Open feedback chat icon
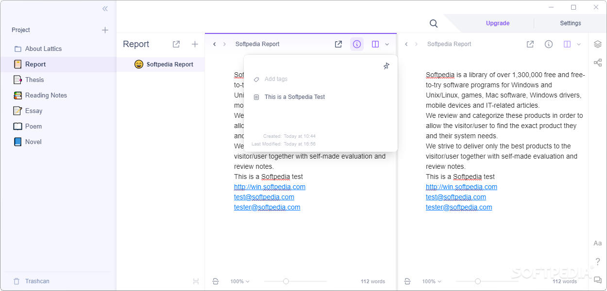Image resolution: width=607 pixels, height=291 pixels. [598, 280]
